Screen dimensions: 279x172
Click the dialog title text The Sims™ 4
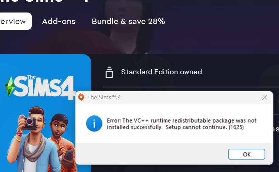(x=104, y=97)
